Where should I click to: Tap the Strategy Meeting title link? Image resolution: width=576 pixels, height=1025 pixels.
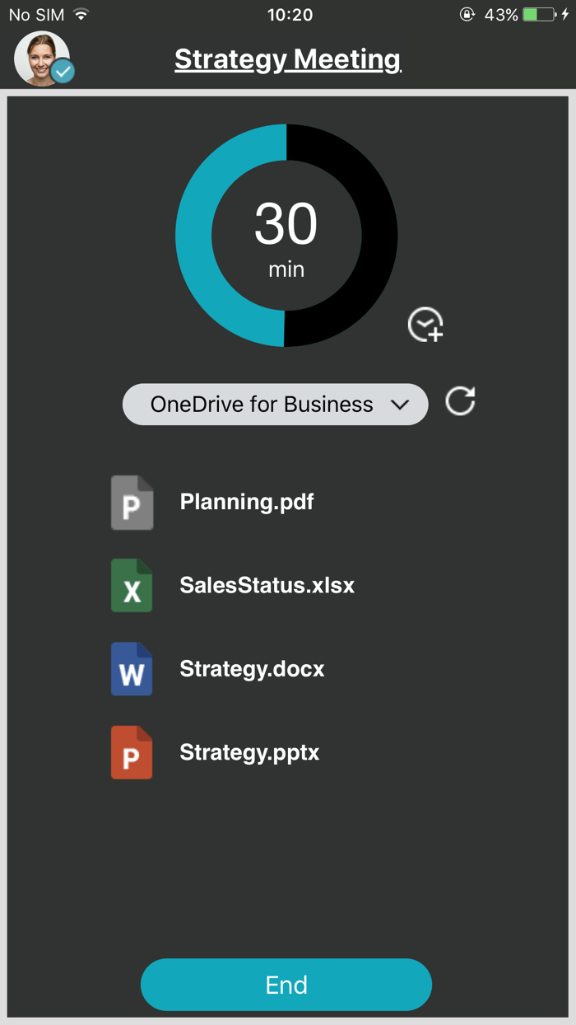point(287,59)
